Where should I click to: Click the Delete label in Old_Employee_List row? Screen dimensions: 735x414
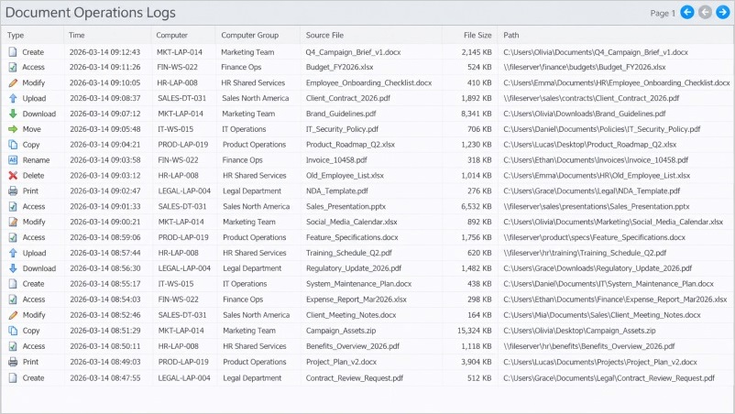tap(33, 176)
